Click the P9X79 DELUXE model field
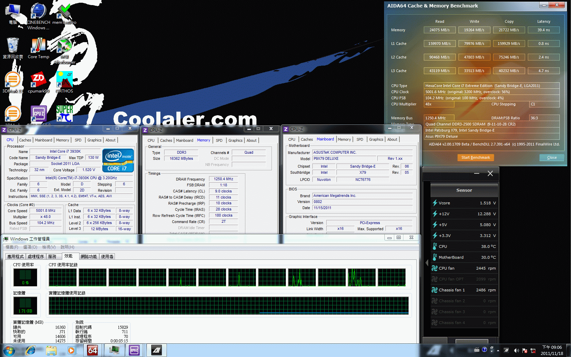 [344, 158]
